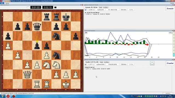Click the 8 CPUs button in Houdini panel
The width and height of the screenshot is (175, 98).
click(x=106, y=62)
